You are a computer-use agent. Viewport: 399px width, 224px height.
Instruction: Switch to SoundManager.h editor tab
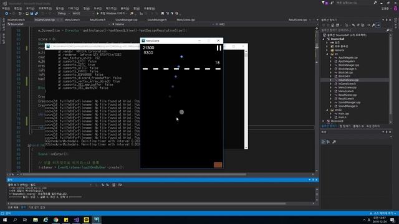(157, 19)
